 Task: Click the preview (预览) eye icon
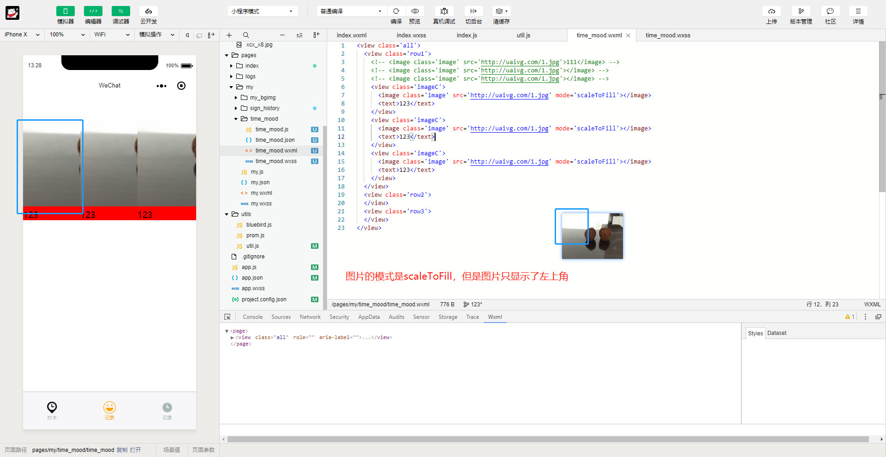tap(415, 11)
